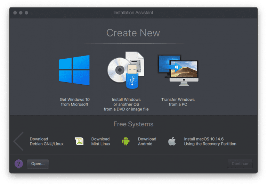Select "Get Windows 10 from Microsoft" label
Screen dimensions: 267x185
pyautogui.click(x=75, y=102)
